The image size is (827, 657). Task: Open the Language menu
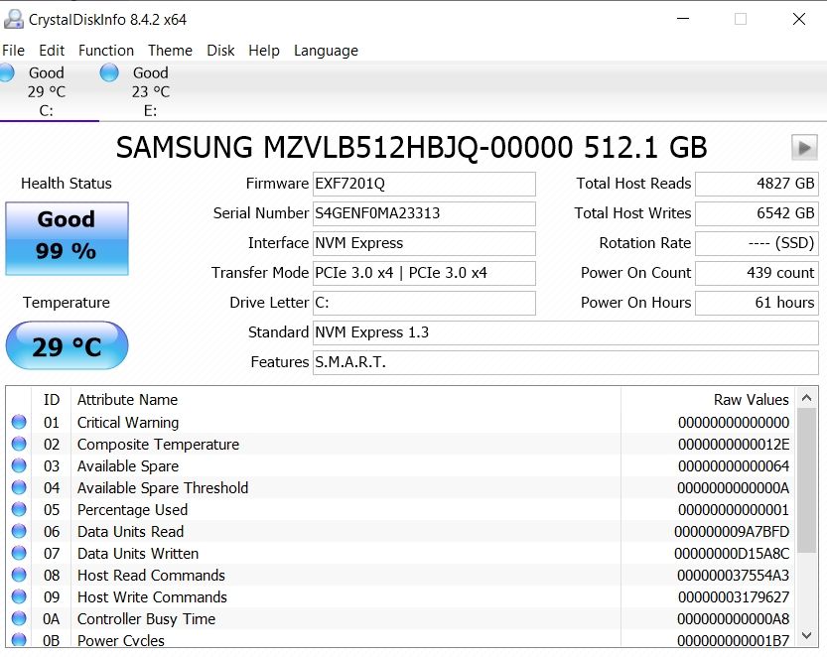coord(326,51)
